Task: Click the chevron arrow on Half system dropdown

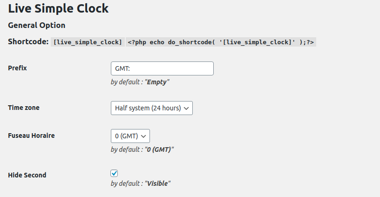Action: (186, 108)
